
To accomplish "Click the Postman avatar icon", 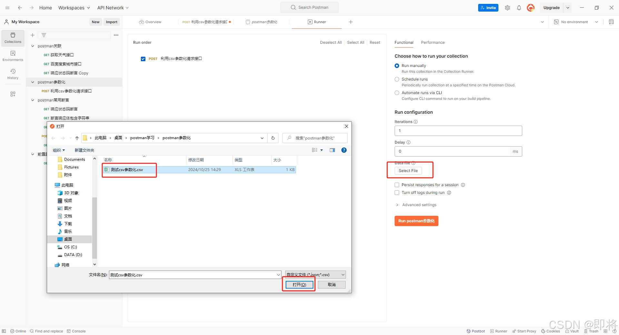I will (531, 8).
